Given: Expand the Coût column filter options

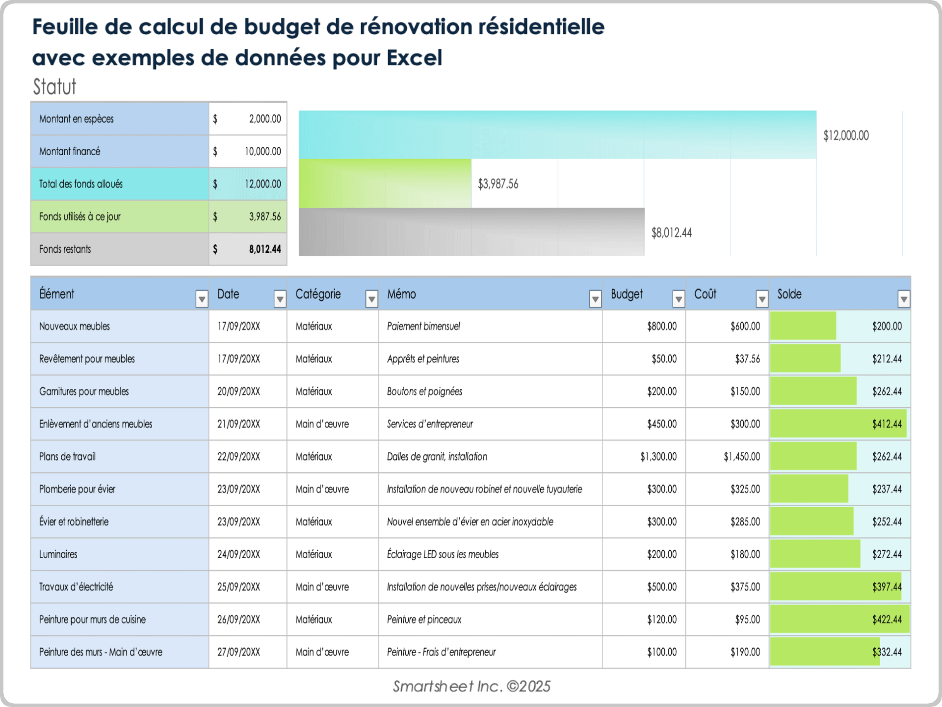Looking at the screenshot, I should coord(762,299).
